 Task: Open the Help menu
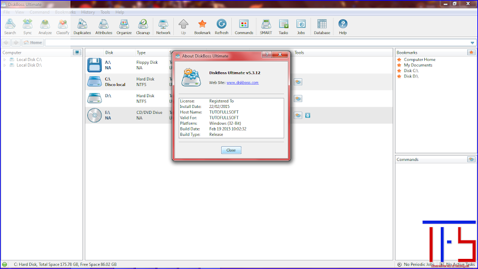click(120, 12)
